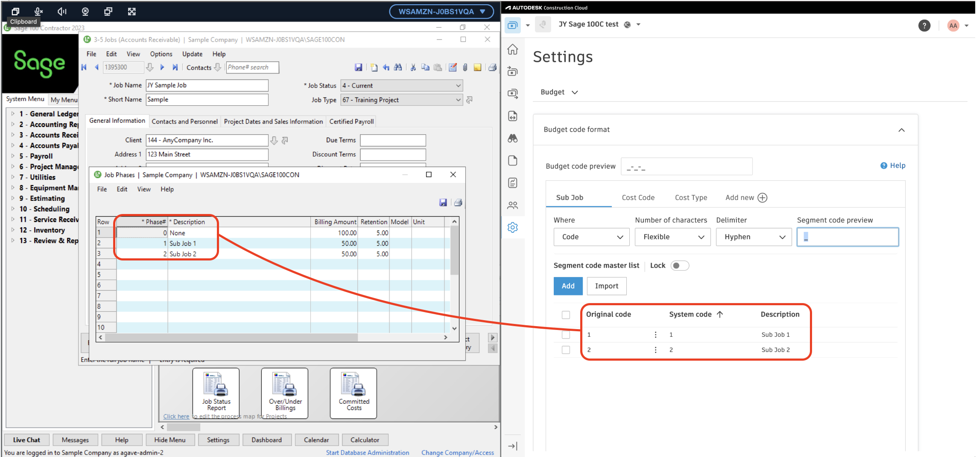This screenshot has height=457, width=976.
Task: Open Change Company/Access link
Action: [458, 452]
